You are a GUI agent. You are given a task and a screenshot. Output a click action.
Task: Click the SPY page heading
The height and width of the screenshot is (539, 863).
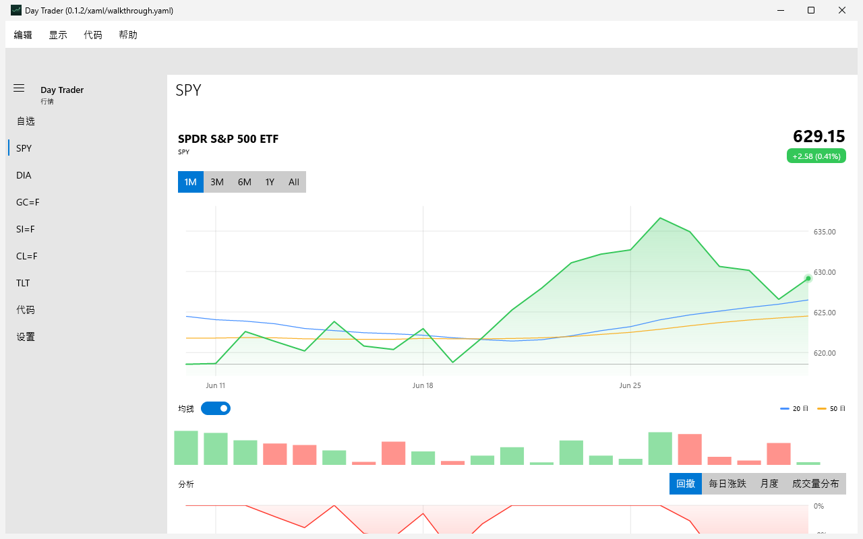pos(188,90)
